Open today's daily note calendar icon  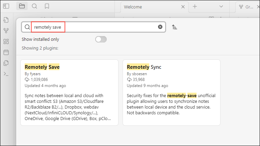(6, 52)
